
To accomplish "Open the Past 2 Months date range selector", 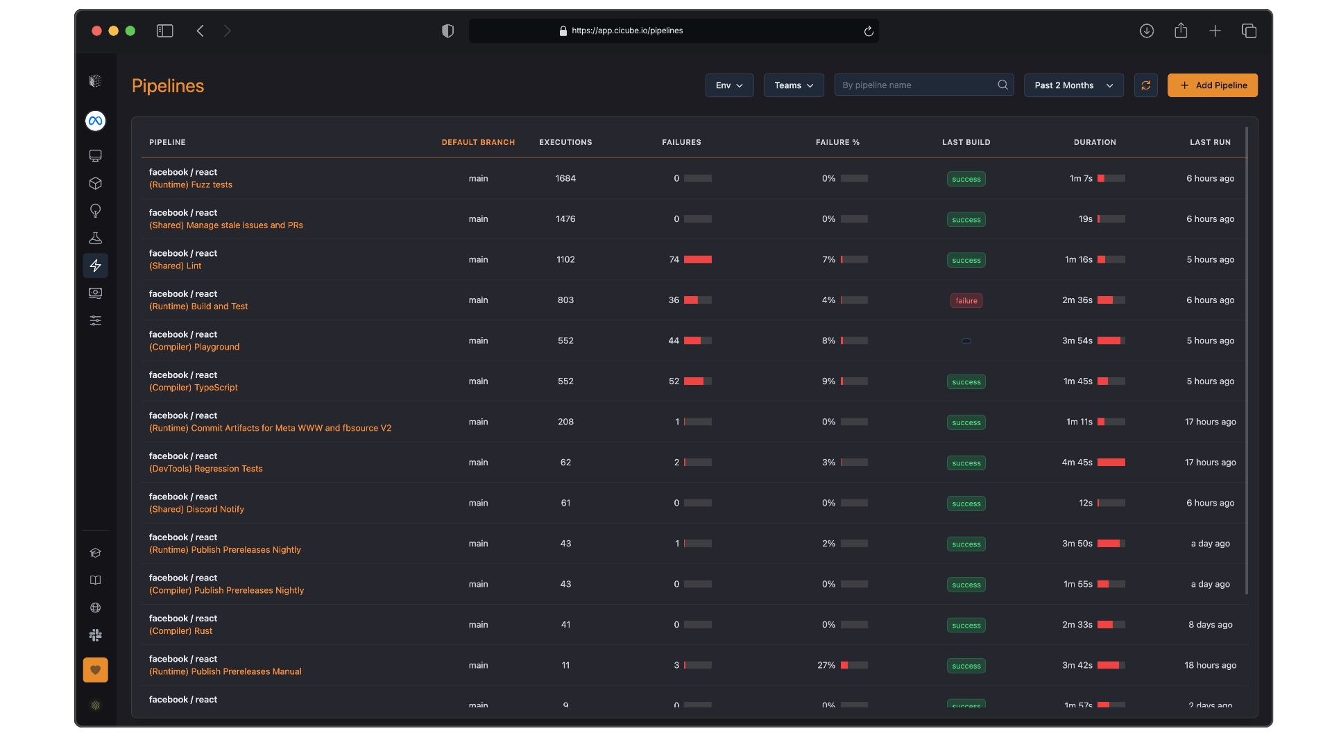I will coord(1073,85).
